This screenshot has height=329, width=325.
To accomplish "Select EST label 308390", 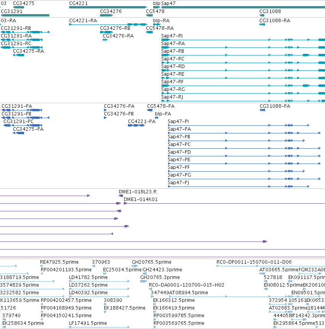I will coord(113,300).
